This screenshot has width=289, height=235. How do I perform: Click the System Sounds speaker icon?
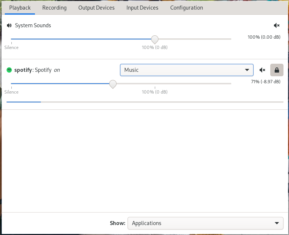(9, 25)
